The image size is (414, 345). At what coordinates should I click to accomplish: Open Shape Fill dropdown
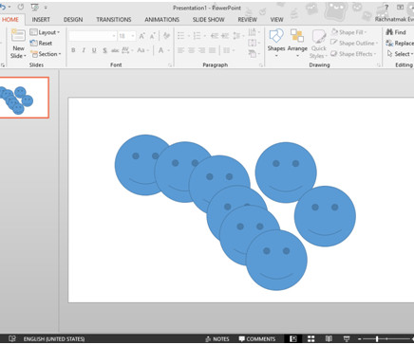pos(348,32)
